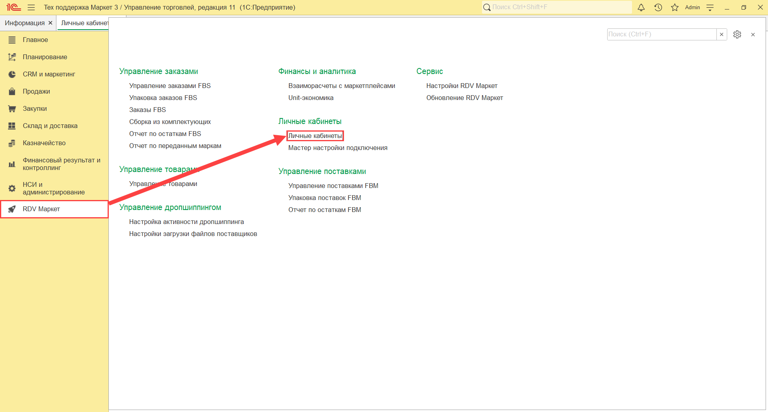
Task: Open RDV Маркет section in sidebar
Action: (41, 209)
